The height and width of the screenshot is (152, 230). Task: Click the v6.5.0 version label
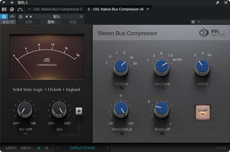pyautogui.click(x=221, y=148)
